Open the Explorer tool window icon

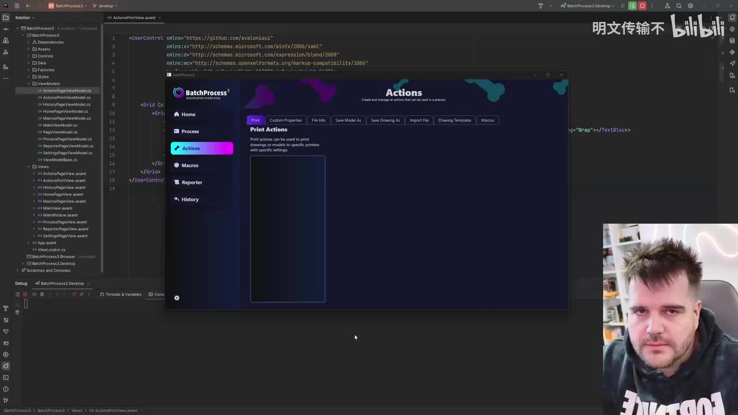(x=6, y=17)
